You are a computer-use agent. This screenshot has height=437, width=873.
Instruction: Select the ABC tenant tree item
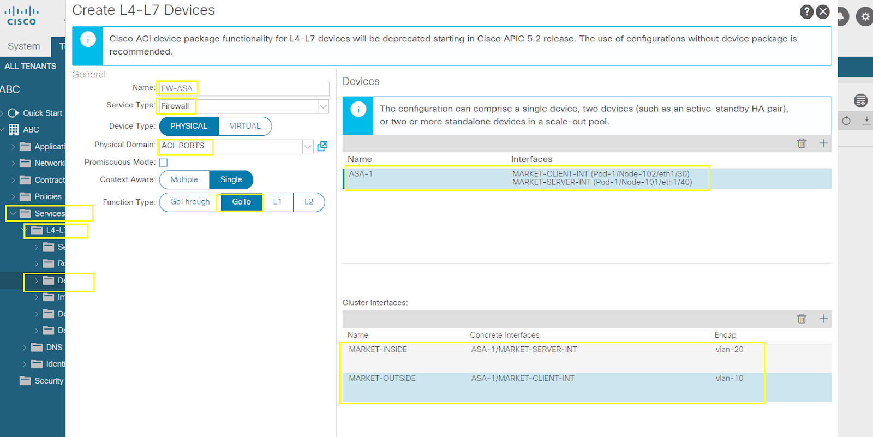(x=31, y=129)
